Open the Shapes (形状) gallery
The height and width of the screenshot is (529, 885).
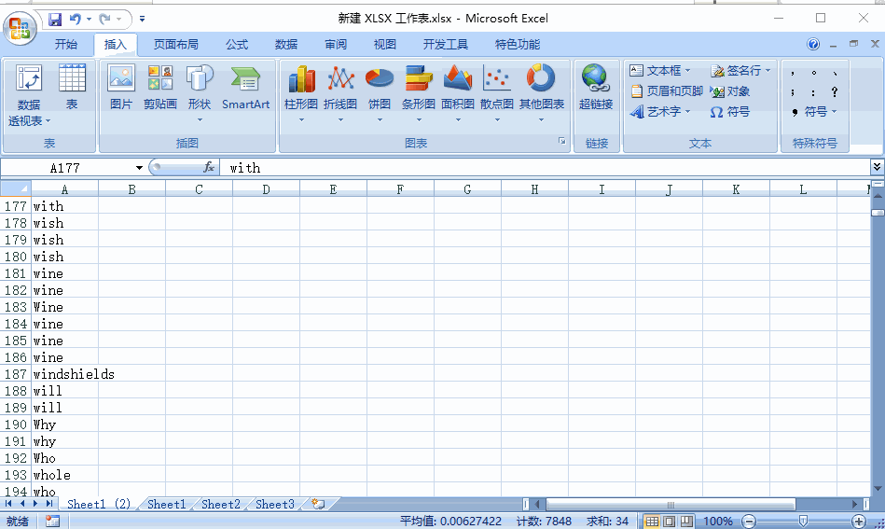tap(200, 93)
